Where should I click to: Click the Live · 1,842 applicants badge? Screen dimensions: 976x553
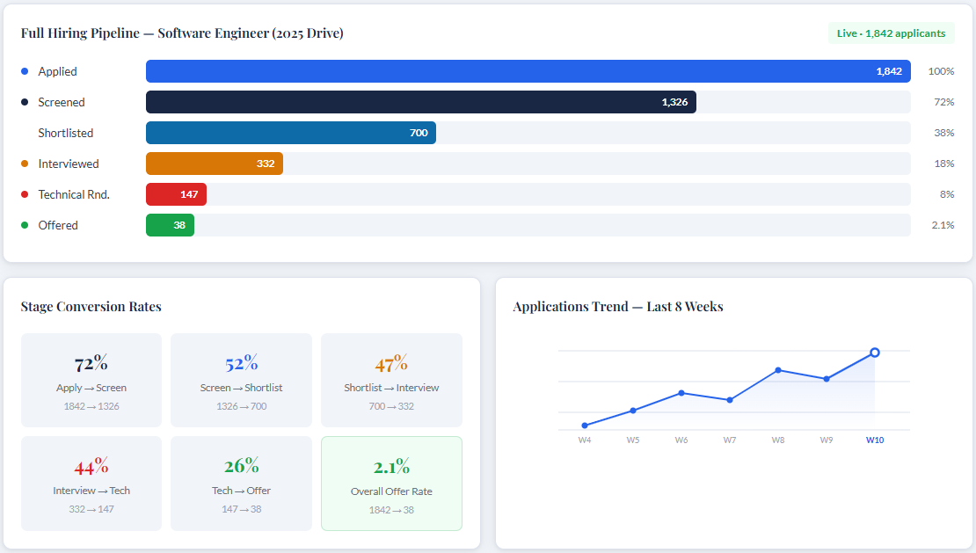892,32
